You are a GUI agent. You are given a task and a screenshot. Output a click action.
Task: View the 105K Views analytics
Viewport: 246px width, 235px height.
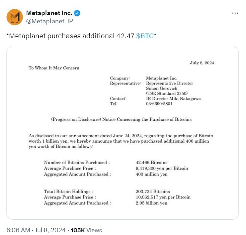(x=86, y=230)
